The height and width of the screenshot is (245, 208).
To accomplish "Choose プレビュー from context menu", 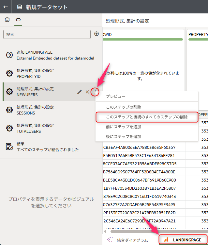I will coord(147,96).
